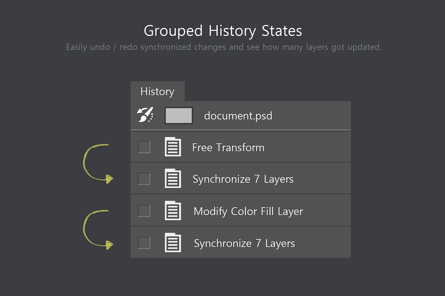Toggle the checkbox beside Modify Color Fill Layer
Screen dimensions: 445x296
(144, 211)
